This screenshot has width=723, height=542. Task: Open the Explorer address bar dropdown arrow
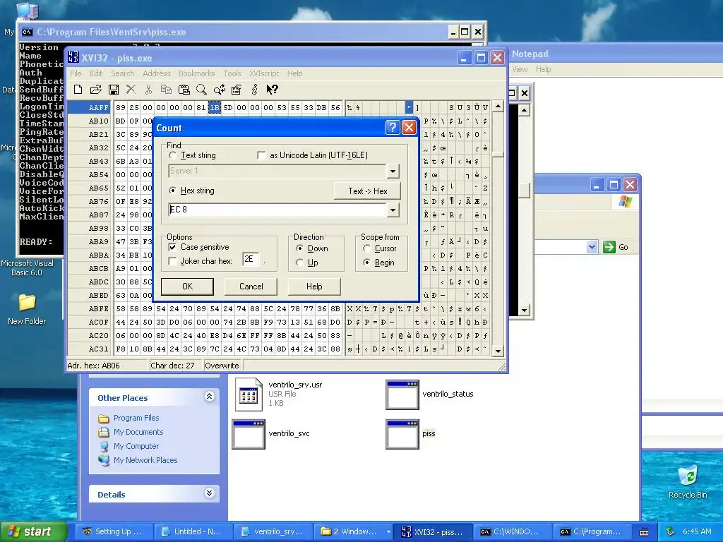pos(592,248)
